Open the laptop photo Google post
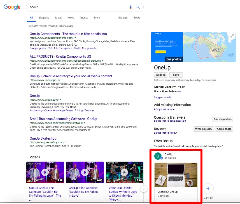 click(x=176, y=175)
